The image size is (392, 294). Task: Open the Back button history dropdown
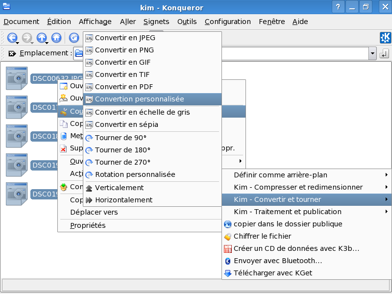click(18, 43)
